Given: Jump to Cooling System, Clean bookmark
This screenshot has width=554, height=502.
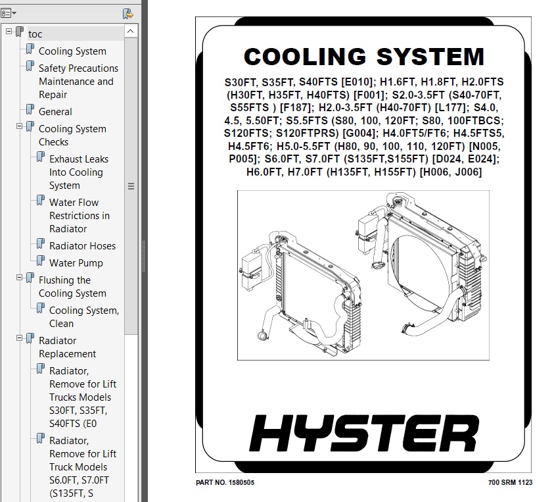Looking at the screenshot, I should [84, 317].
